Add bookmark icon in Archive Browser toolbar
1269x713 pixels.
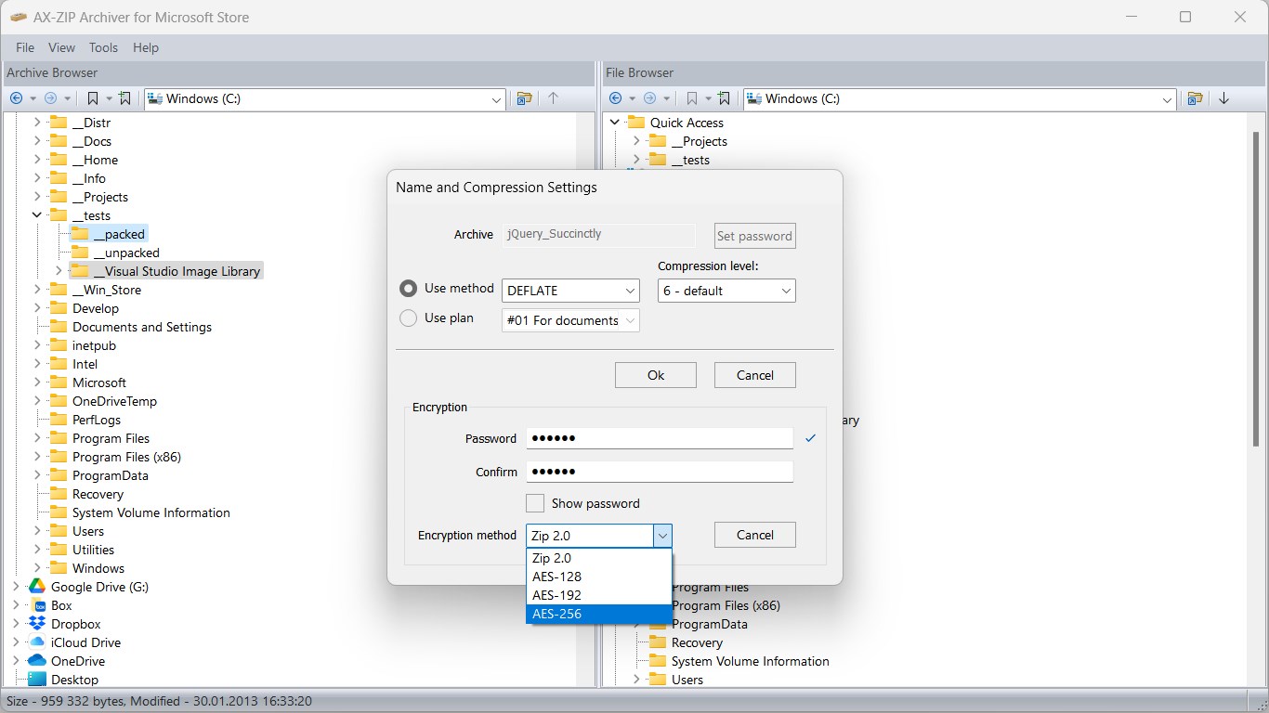pos(125,98)
